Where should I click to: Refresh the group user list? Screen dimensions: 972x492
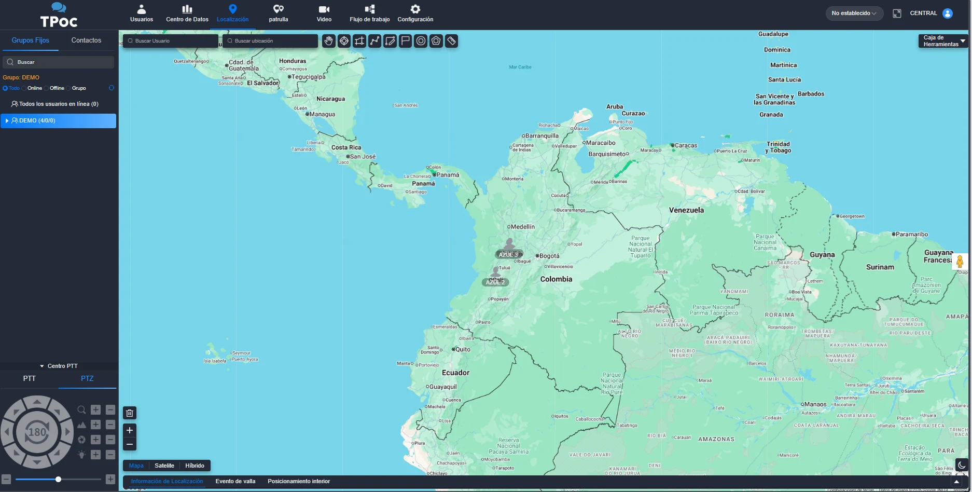(111, 88)
